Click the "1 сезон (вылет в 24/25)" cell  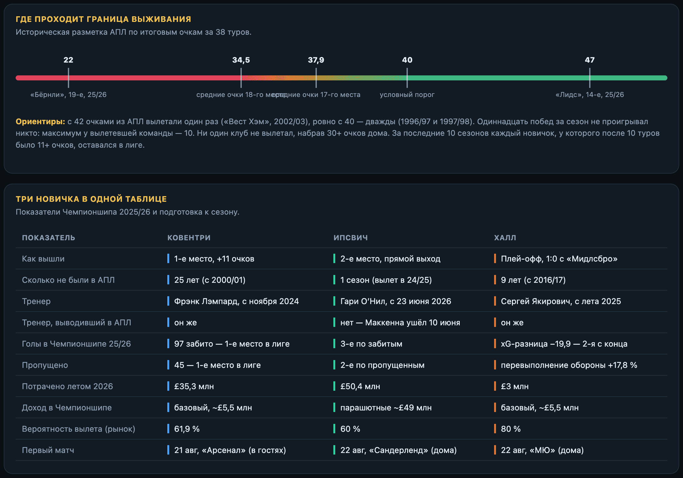(x=386, y=280)
